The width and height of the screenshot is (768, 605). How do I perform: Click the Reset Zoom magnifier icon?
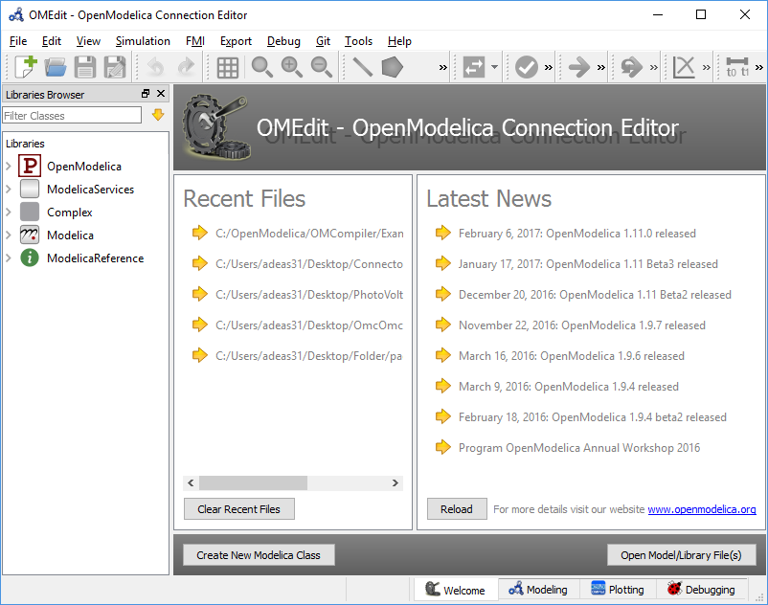(260, 67)
